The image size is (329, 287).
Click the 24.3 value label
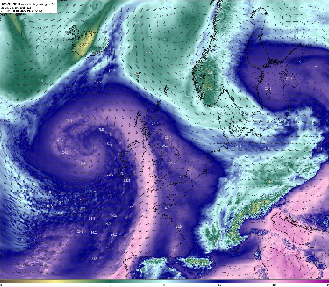coord(65,152)
